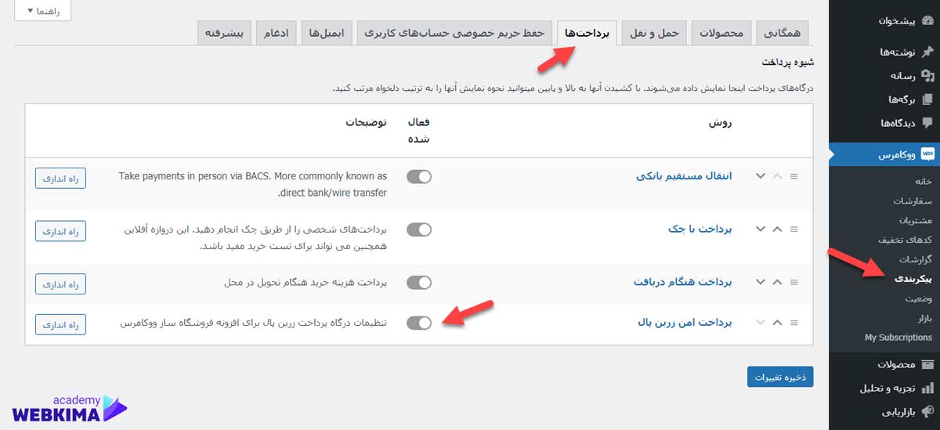940x430 pixels.
Task: Open the ووکامرس sidebar menu
Action: pos(884,155)
